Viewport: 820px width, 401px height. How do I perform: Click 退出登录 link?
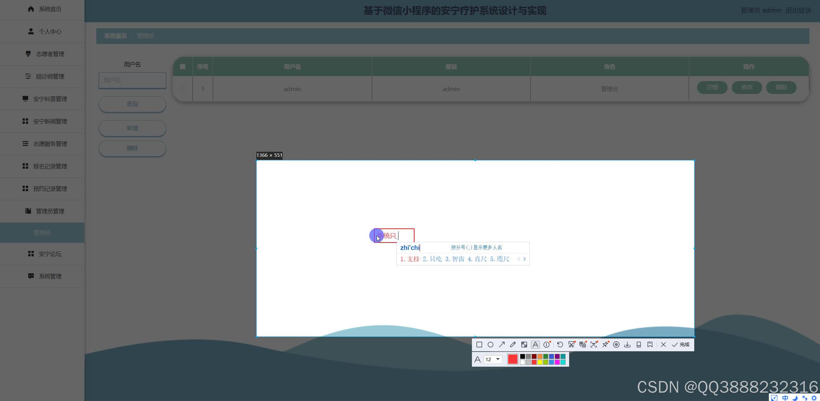(798, 11)
